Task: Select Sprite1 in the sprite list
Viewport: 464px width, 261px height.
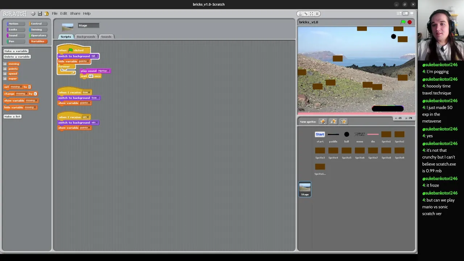Action: [386, 137]
